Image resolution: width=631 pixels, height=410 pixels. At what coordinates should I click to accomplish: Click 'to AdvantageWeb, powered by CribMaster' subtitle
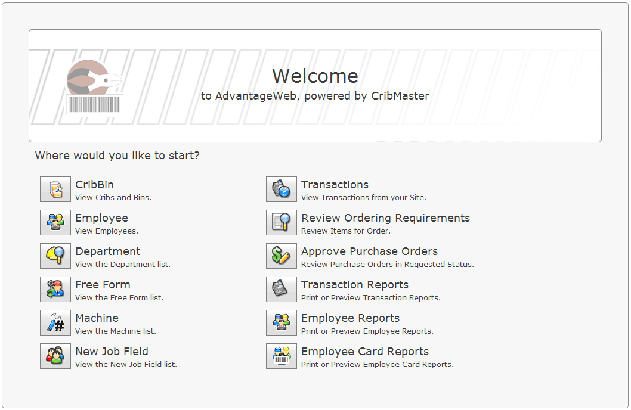(315, 96)
